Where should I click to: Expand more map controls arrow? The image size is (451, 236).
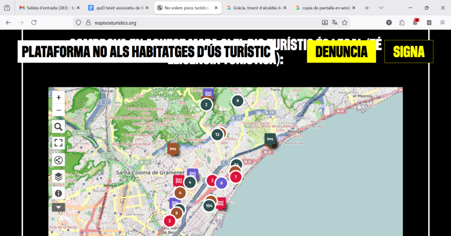[59, 207]
